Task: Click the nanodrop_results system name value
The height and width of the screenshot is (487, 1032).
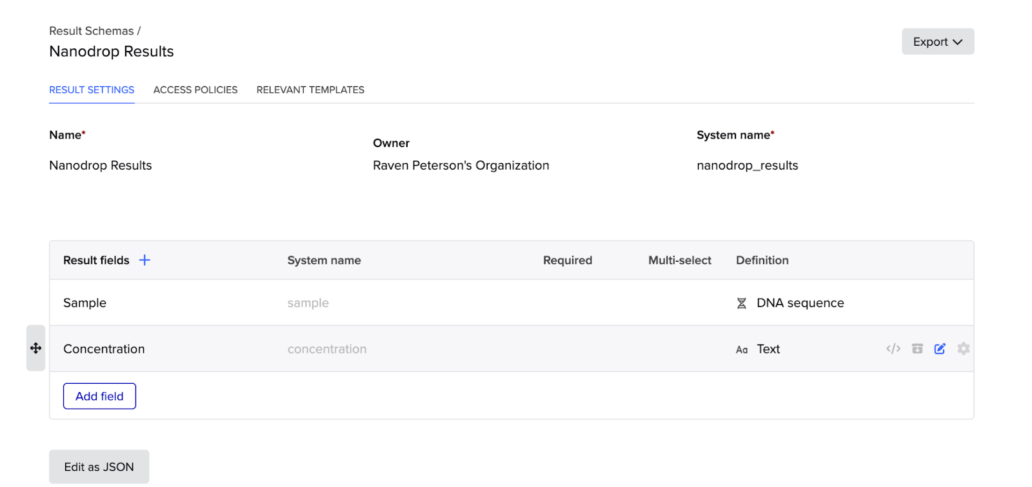Action: pyautogui.click(x=747, y=166)
